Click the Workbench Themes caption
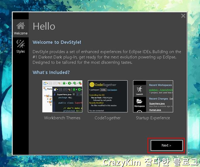200x167 pixels. [x=62, y=118]
